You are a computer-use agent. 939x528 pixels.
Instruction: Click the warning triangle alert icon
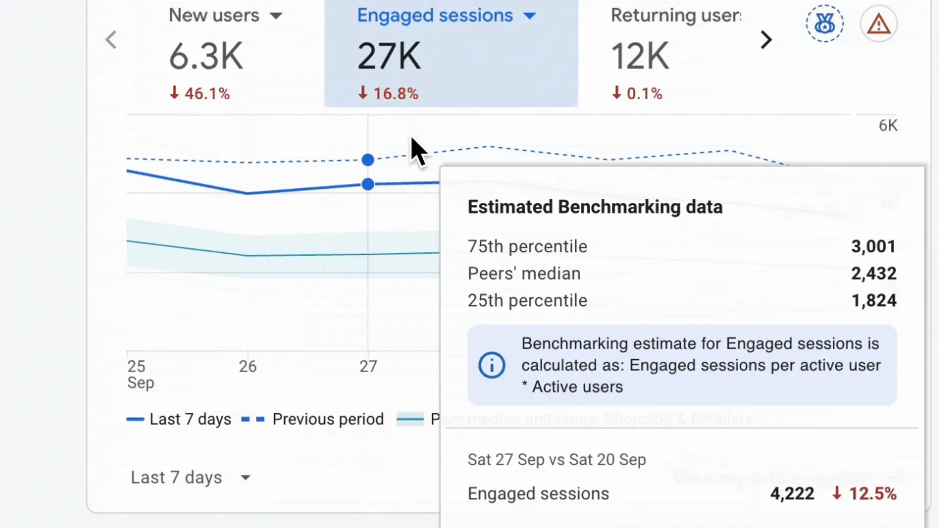click(879, 23)
